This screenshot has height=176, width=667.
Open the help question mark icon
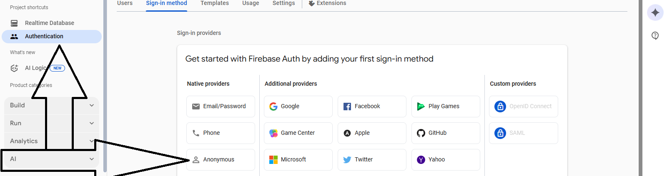pyautogui.click(x=655, y=36)
